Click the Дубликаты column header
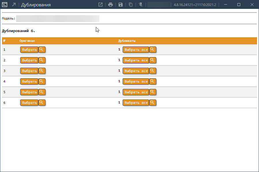This screenshot has height=172, width=259. tap(127, 41)
